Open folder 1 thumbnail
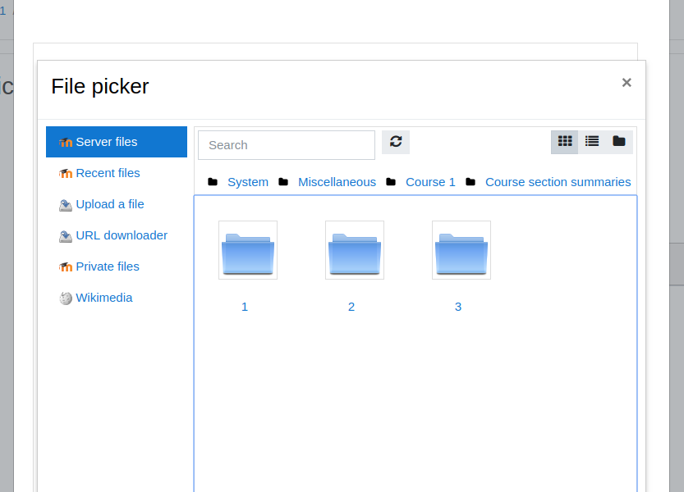684x492 pixels. pyautogui.click(x=248, y=250)
